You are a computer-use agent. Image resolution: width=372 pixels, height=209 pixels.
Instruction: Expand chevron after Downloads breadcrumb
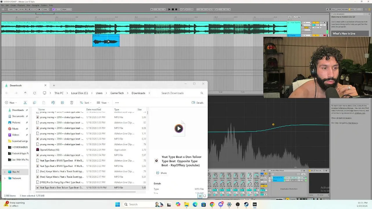click(149, 93)
